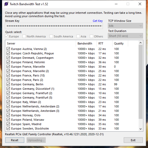Sort list by RTT column header
This screenshot has width=148, height=148.
click(105, 43)
